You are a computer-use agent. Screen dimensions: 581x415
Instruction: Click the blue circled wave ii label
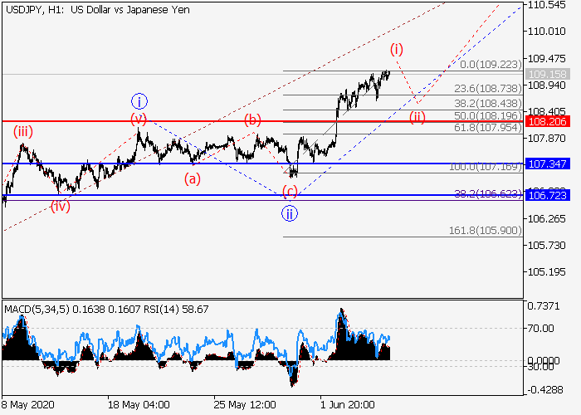click(x=289, y=213)
